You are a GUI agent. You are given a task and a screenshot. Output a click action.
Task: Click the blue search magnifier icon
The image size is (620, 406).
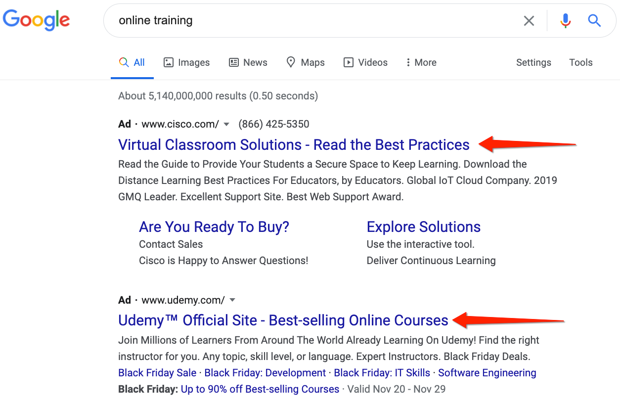594,21
